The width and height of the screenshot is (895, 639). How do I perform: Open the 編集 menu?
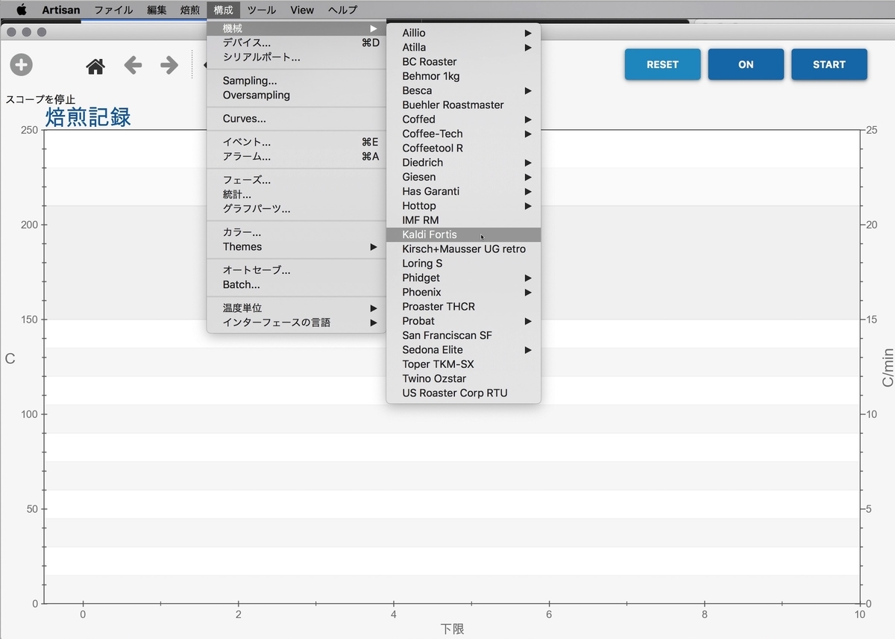point(157,10)
